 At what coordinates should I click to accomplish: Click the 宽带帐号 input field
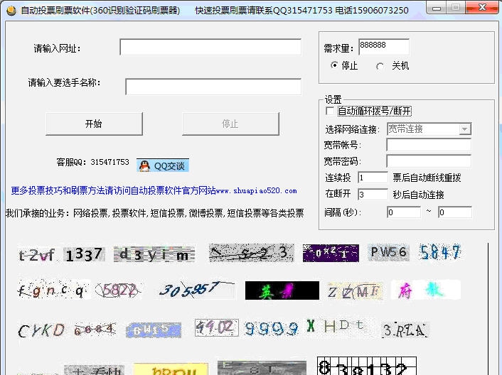(x=429, y=145)
